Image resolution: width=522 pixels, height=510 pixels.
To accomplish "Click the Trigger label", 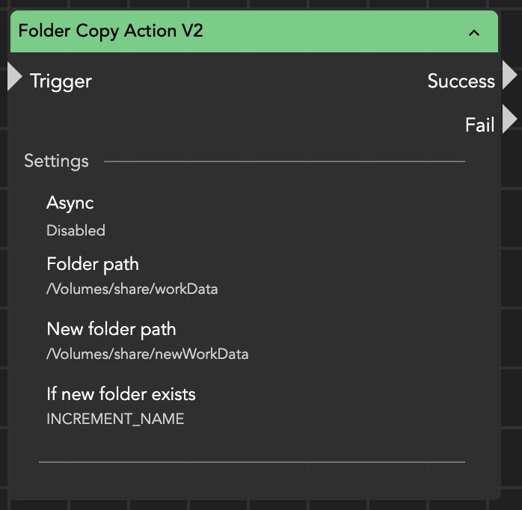I will (61, 81).
